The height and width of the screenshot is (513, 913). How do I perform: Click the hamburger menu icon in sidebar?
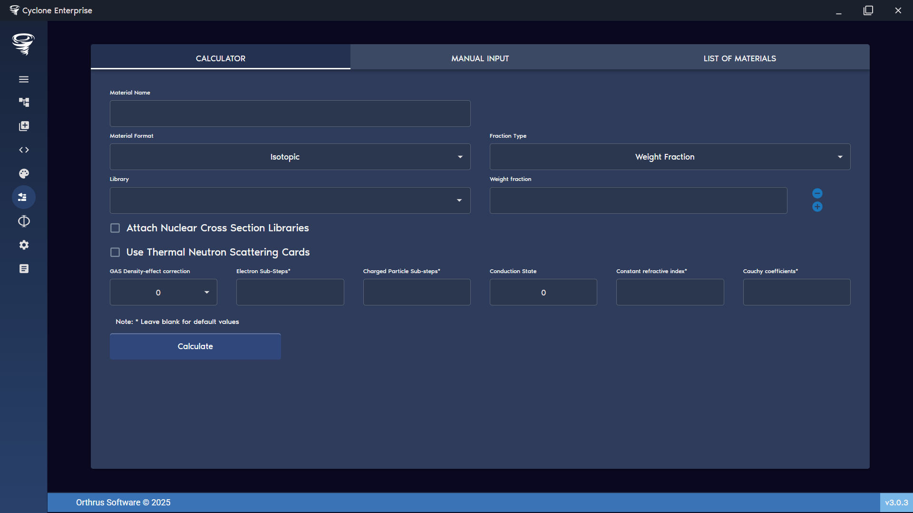[24, 79]
